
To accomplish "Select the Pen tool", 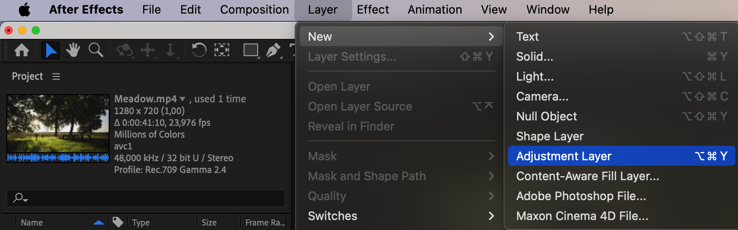I will [x=273, y=50].
